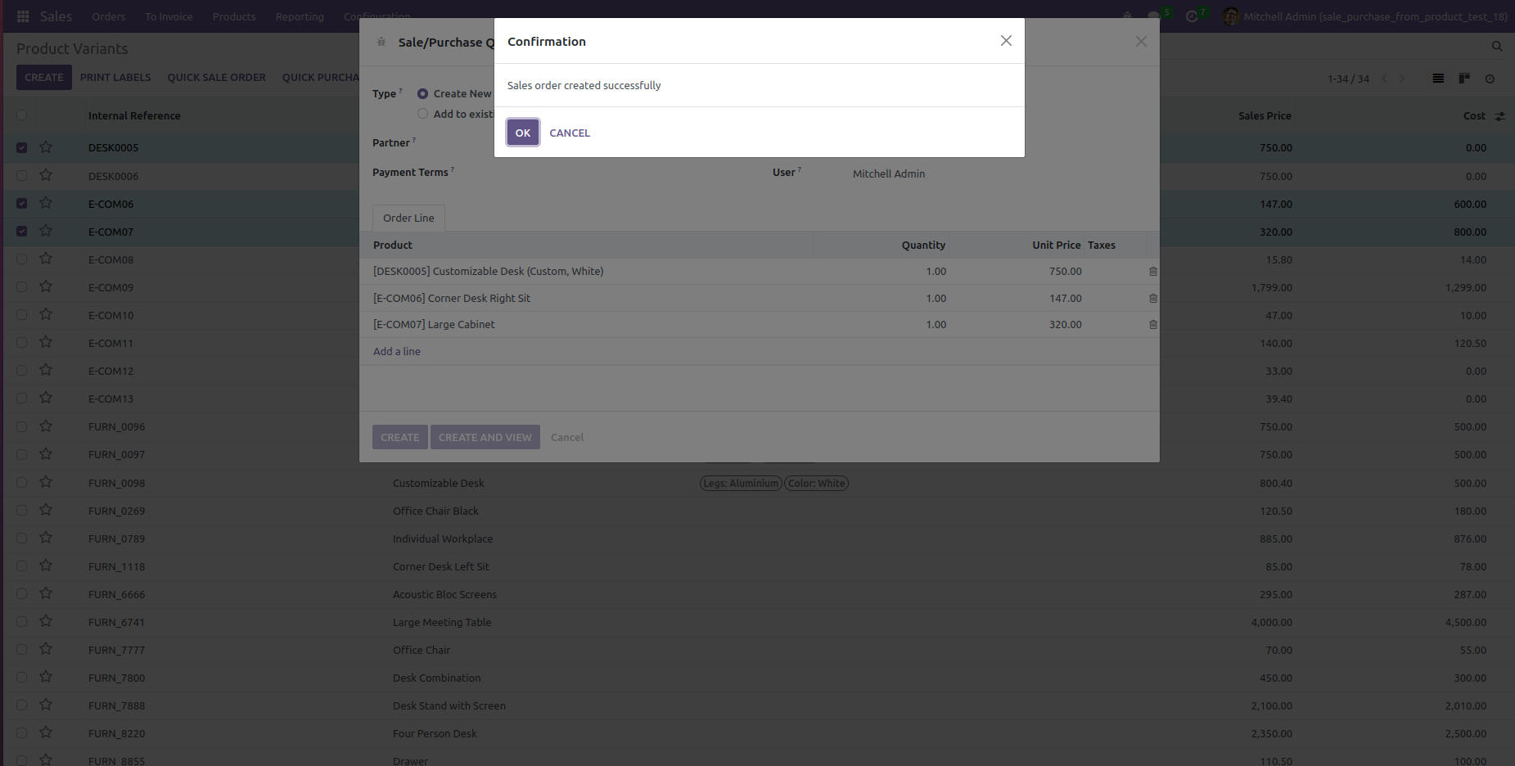Viewport: 1515px width, 766px height.
Task: Open the Orders menu
Action: point(109,16)
